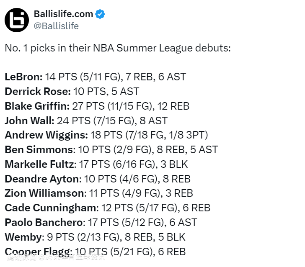This screenshot has height=267, width=305.
Task: Click the Cade Cunningham name
Action: (51, 208)
